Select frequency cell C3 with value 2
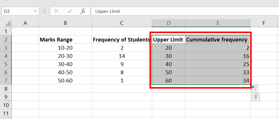This screenshot has height=119, width=279. 122,48
